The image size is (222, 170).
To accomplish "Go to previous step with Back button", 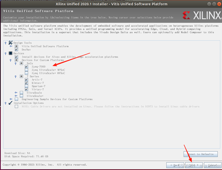I will [x=175, y=165].
